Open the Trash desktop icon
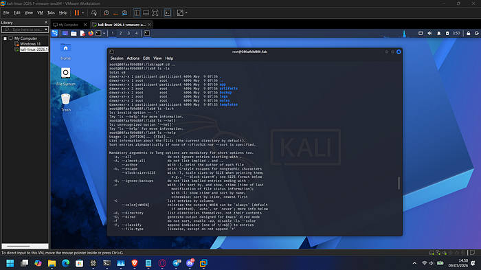The image size is (481, 270). [x=65, y=103]
